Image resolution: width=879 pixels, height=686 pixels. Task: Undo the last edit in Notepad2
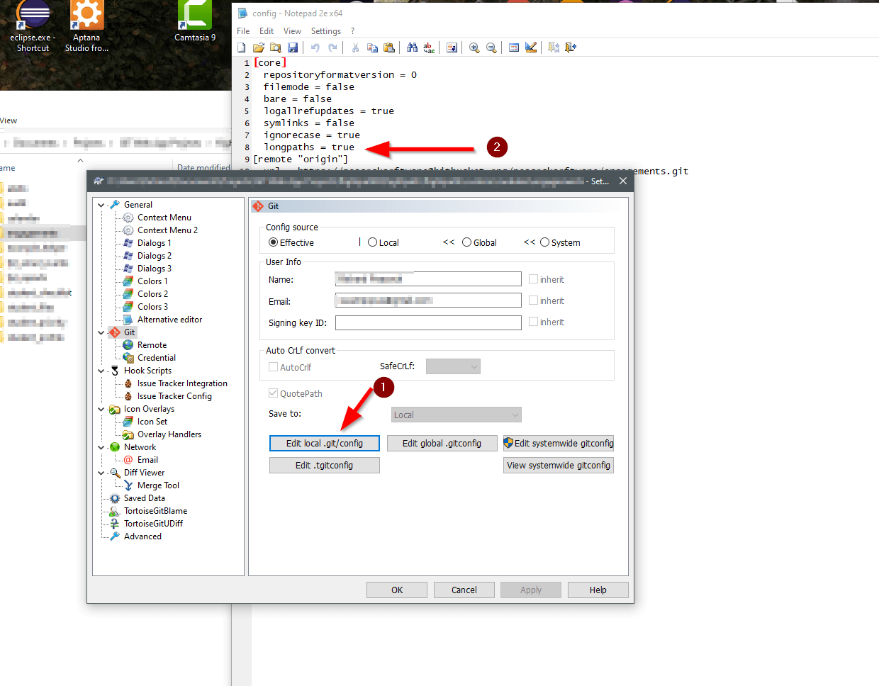click(314, 47)
